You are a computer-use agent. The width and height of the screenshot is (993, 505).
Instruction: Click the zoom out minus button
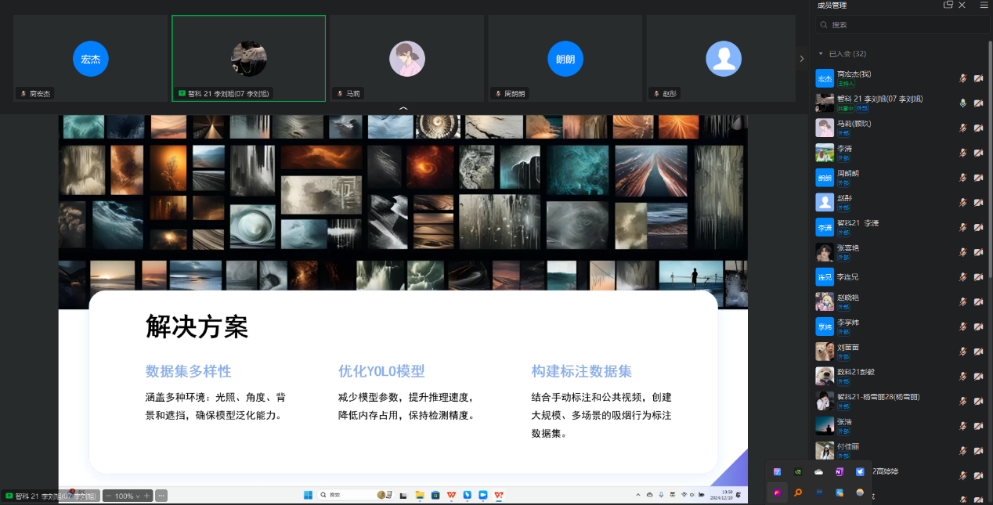pos(109,496)
